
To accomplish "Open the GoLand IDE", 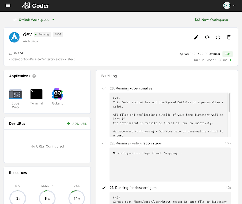I will tap(57, 94).
